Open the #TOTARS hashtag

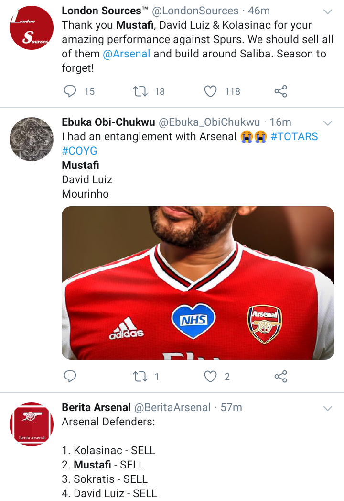coord(294,136)
